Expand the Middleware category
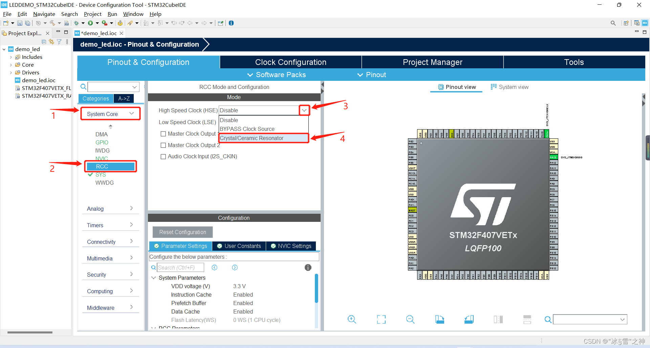Screen dimensions: 650x348 point(110,308)
